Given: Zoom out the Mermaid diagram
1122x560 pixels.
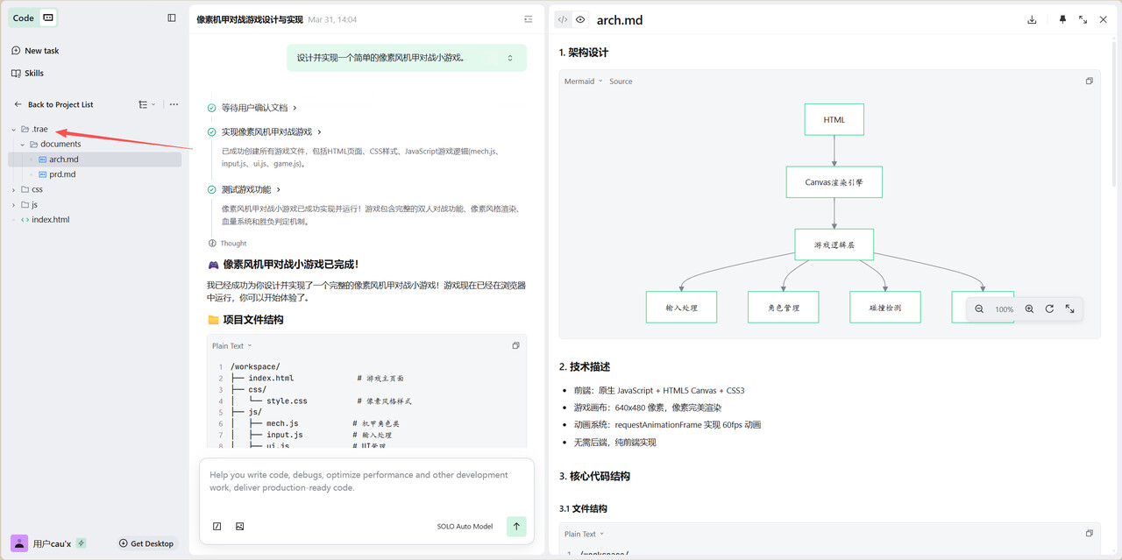Looking at the screenshot, I should (x=979, y=308).
